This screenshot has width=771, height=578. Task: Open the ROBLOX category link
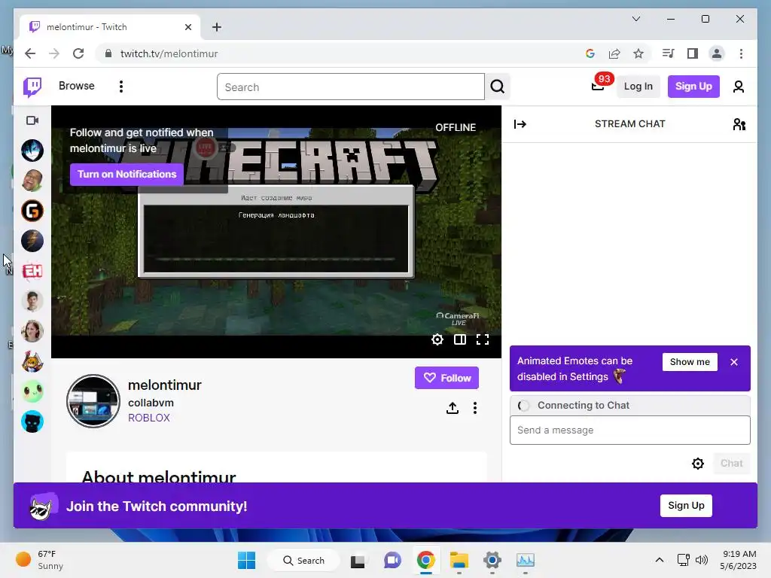point(149,418)
